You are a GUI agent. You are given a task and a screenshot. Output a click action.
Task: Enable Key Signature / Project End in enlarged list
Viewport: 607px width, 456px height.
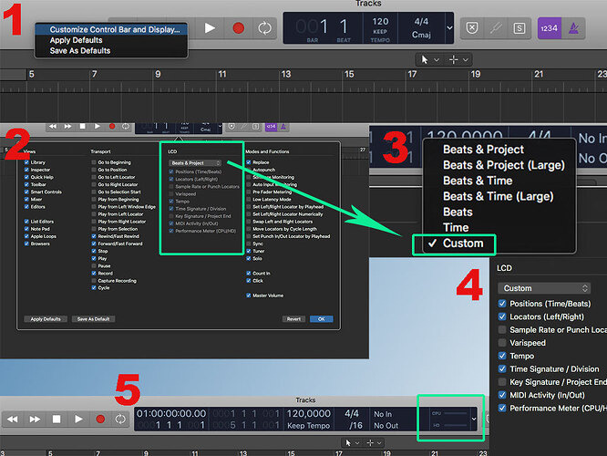click(x=502, y=382)
